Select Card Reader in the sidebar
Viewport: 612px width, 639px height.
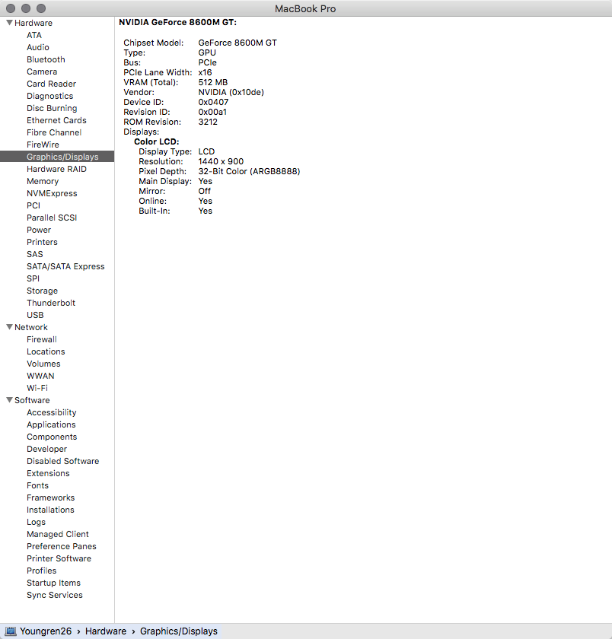tap(51, 84)
